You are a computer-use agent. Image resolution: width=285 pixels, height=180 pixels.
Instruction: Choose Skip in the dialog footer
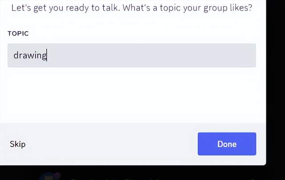[x=17, y=144]
